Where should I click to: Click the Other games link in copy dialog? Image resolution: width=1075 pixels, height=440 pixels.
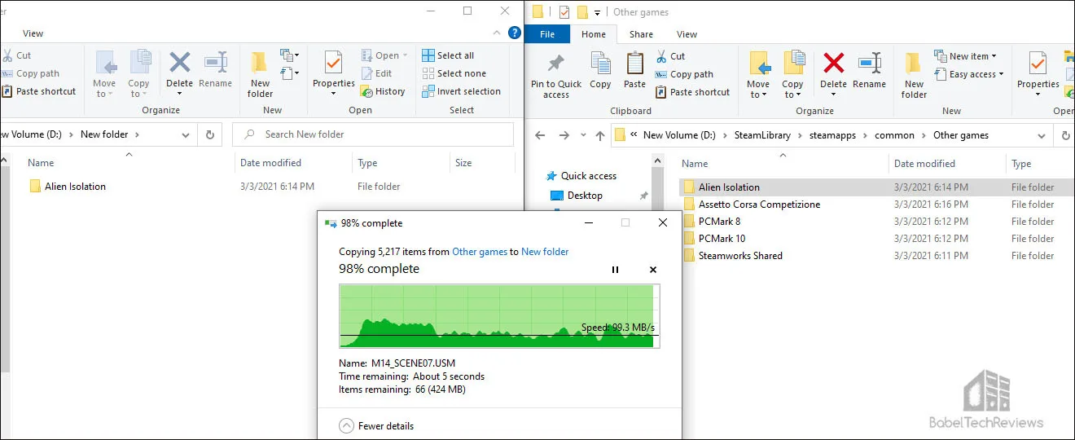click(x=480, y=252)
